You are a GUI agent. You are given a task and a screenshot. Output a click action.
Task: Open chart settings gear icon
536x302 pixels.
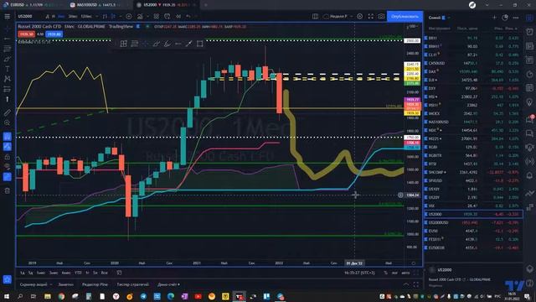coord(359,17)
